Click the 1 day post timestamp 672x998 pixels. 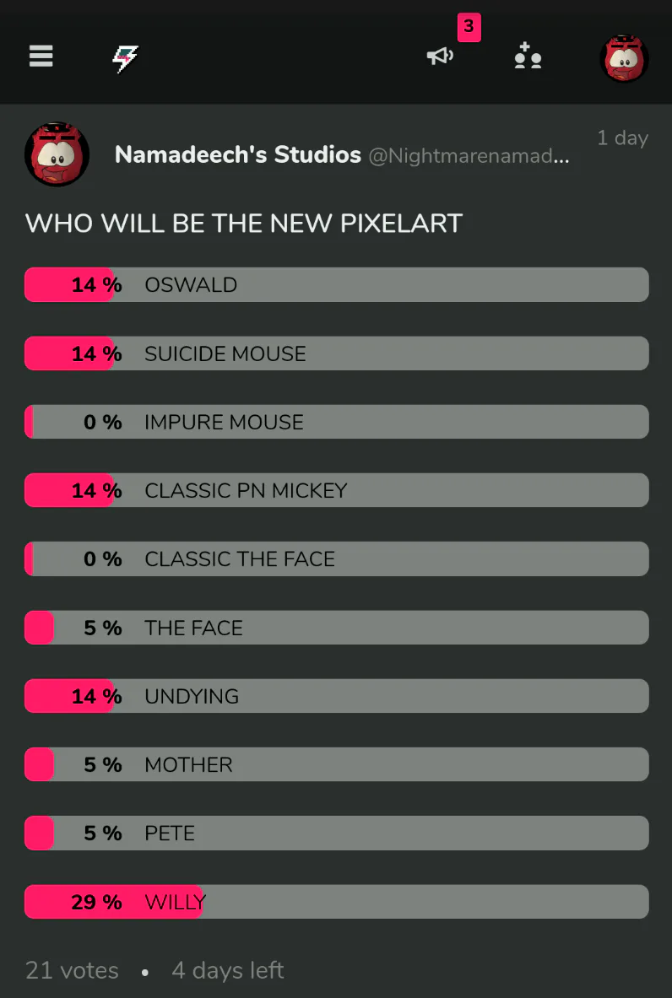pos(622,138)
